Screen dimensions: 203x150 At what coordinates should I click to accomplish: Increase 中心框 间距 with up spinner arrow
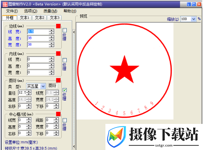[x=56, y=119]
